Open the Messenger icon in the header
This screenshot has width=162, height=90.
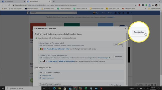[119, 13]
